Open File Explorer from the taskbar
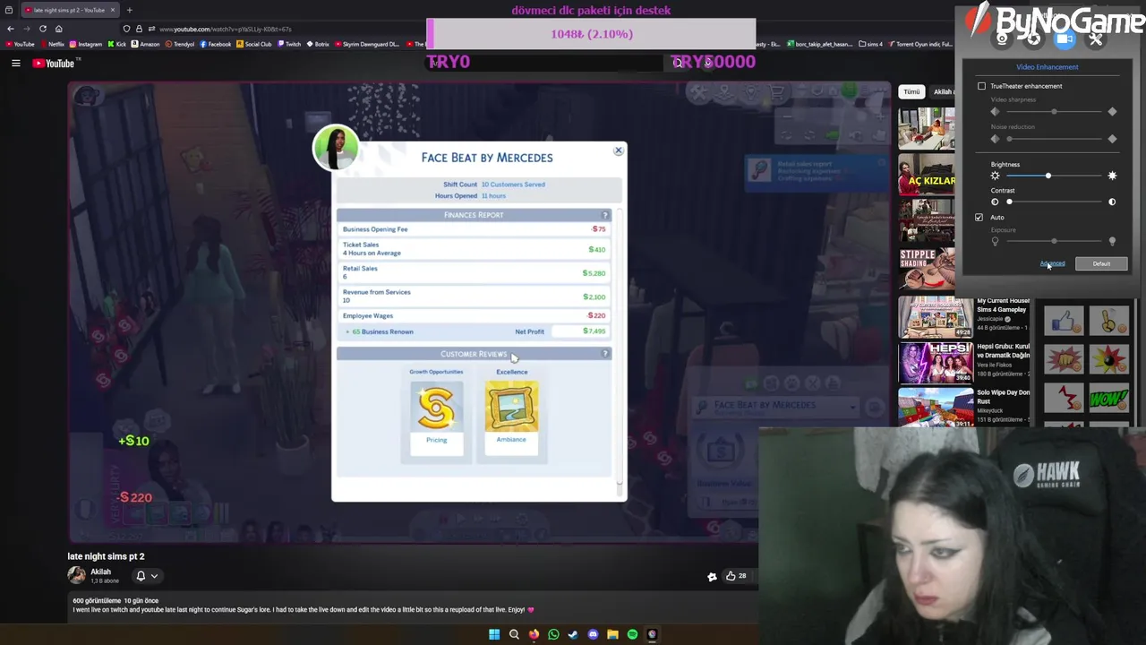The width and height of the screenshot is (1146, 645). pos(612,634)
